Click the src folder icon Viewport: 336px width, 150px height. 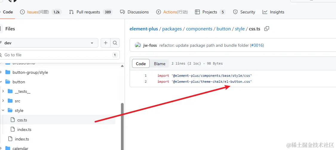point(10,101)
